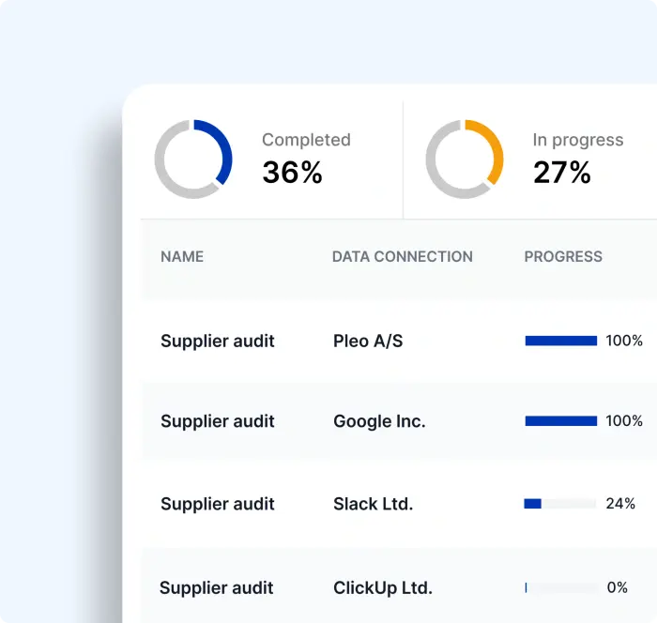
Task: Click the ClickUp Ltd. empty progress bar
Action: [x=561, y=588]
